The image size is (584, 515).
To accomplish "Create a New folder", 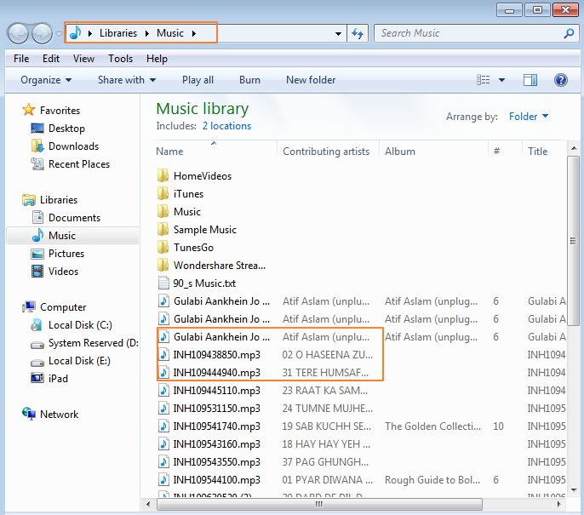I will [311, 80].
